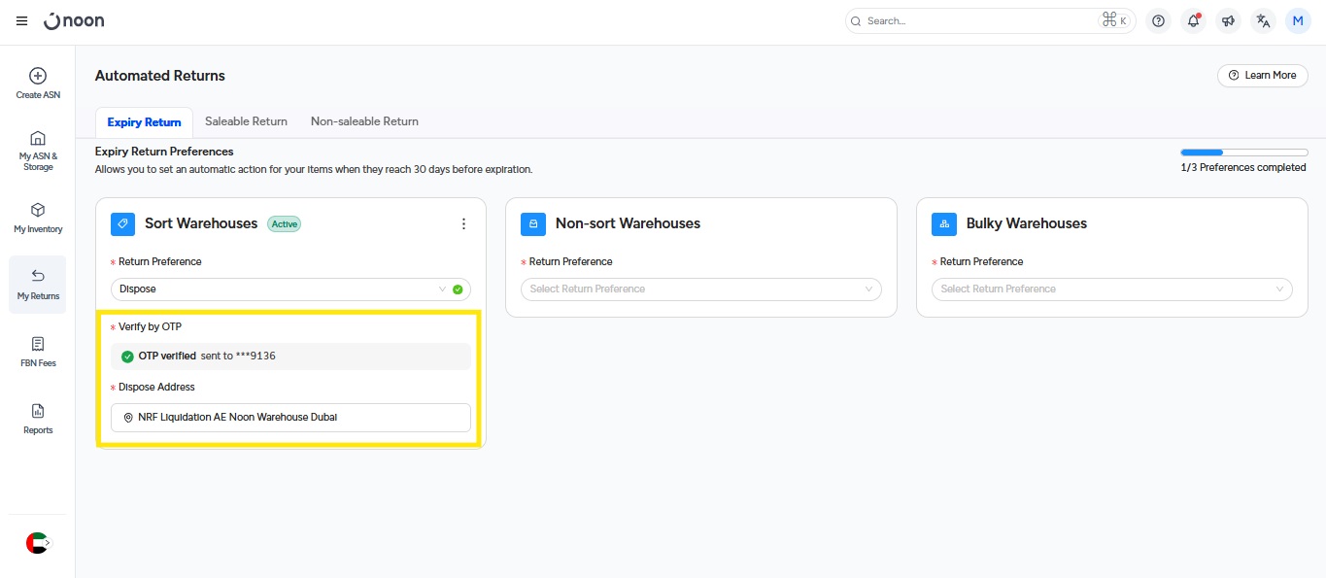Open the hamburger menu icon

pyautogui.click(x=21, y=21)
